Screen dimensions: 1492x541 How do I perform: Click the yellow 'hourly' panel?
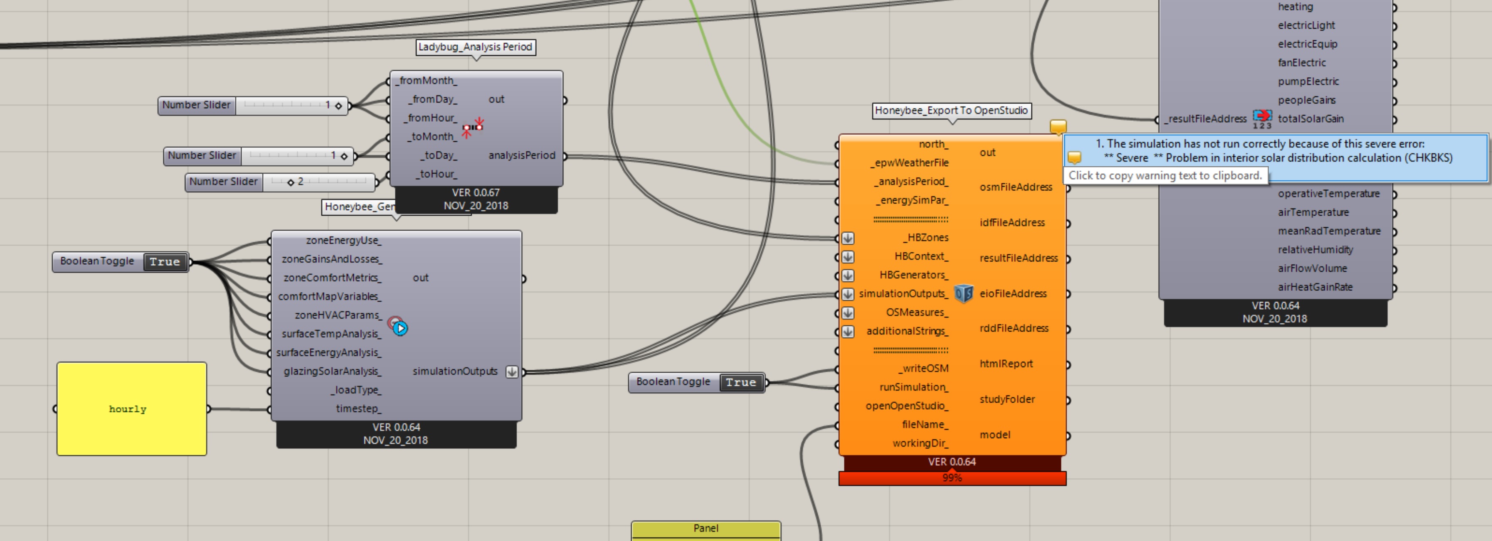(131, 409)
